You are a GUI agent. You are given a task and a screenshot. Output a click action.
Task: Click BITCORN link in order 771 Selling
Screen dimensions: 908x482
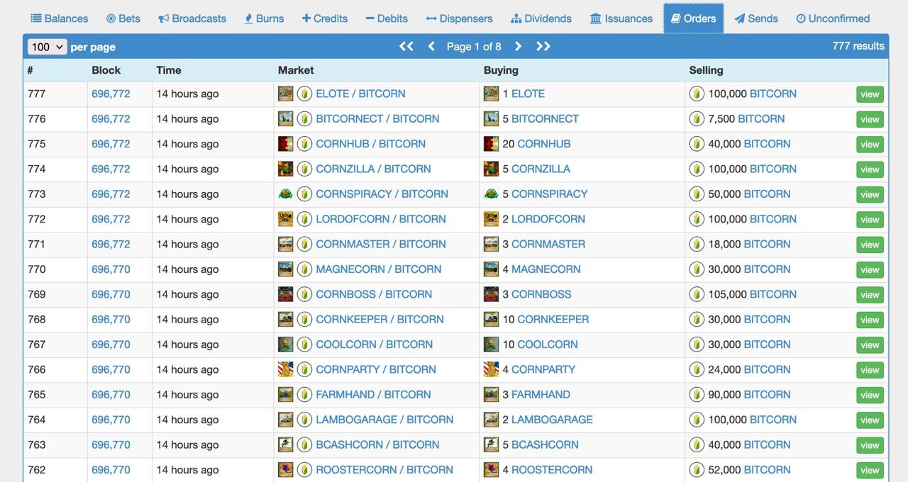click(767, 244)
